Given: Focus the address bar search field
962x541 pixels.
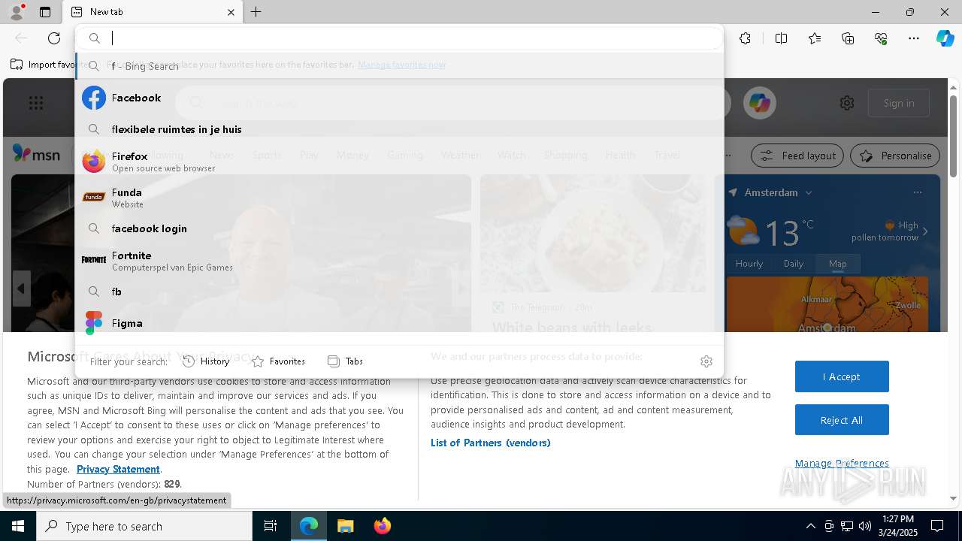Looking at the screenshot, I should point(399,38).
